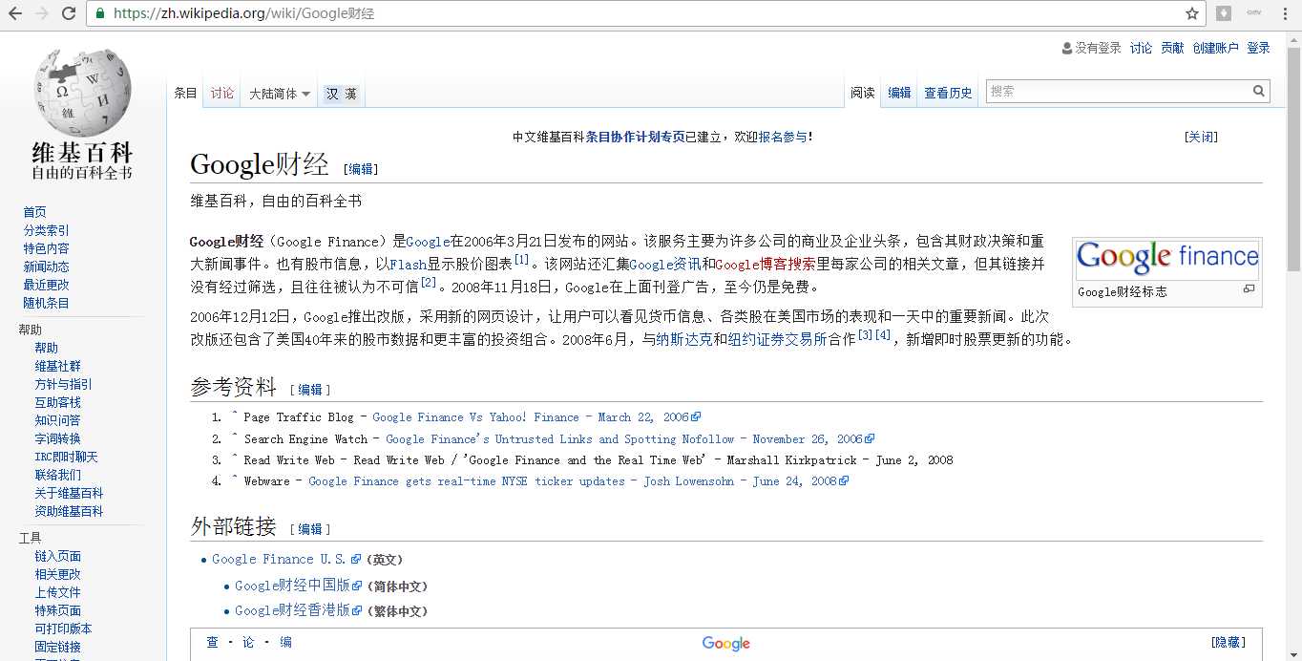Open the Google博客搜索 red link
This screenshot has width=1302, height=661.
(x=766, y=265)
